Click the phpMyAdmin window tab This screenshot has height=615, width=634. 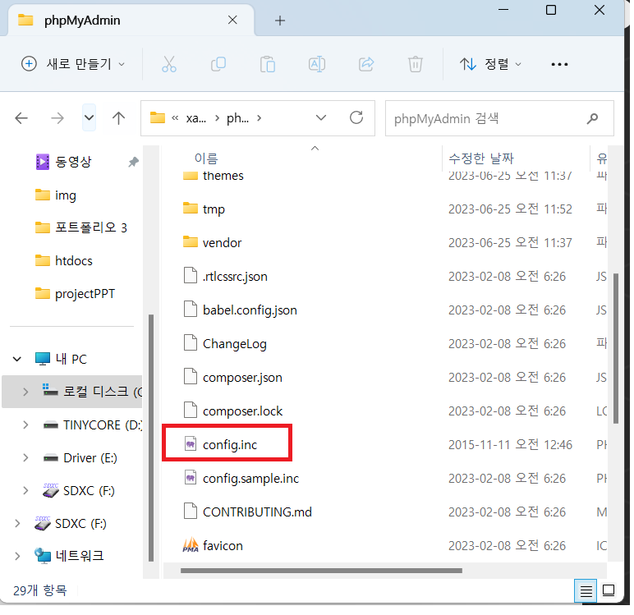coord(130,21)
